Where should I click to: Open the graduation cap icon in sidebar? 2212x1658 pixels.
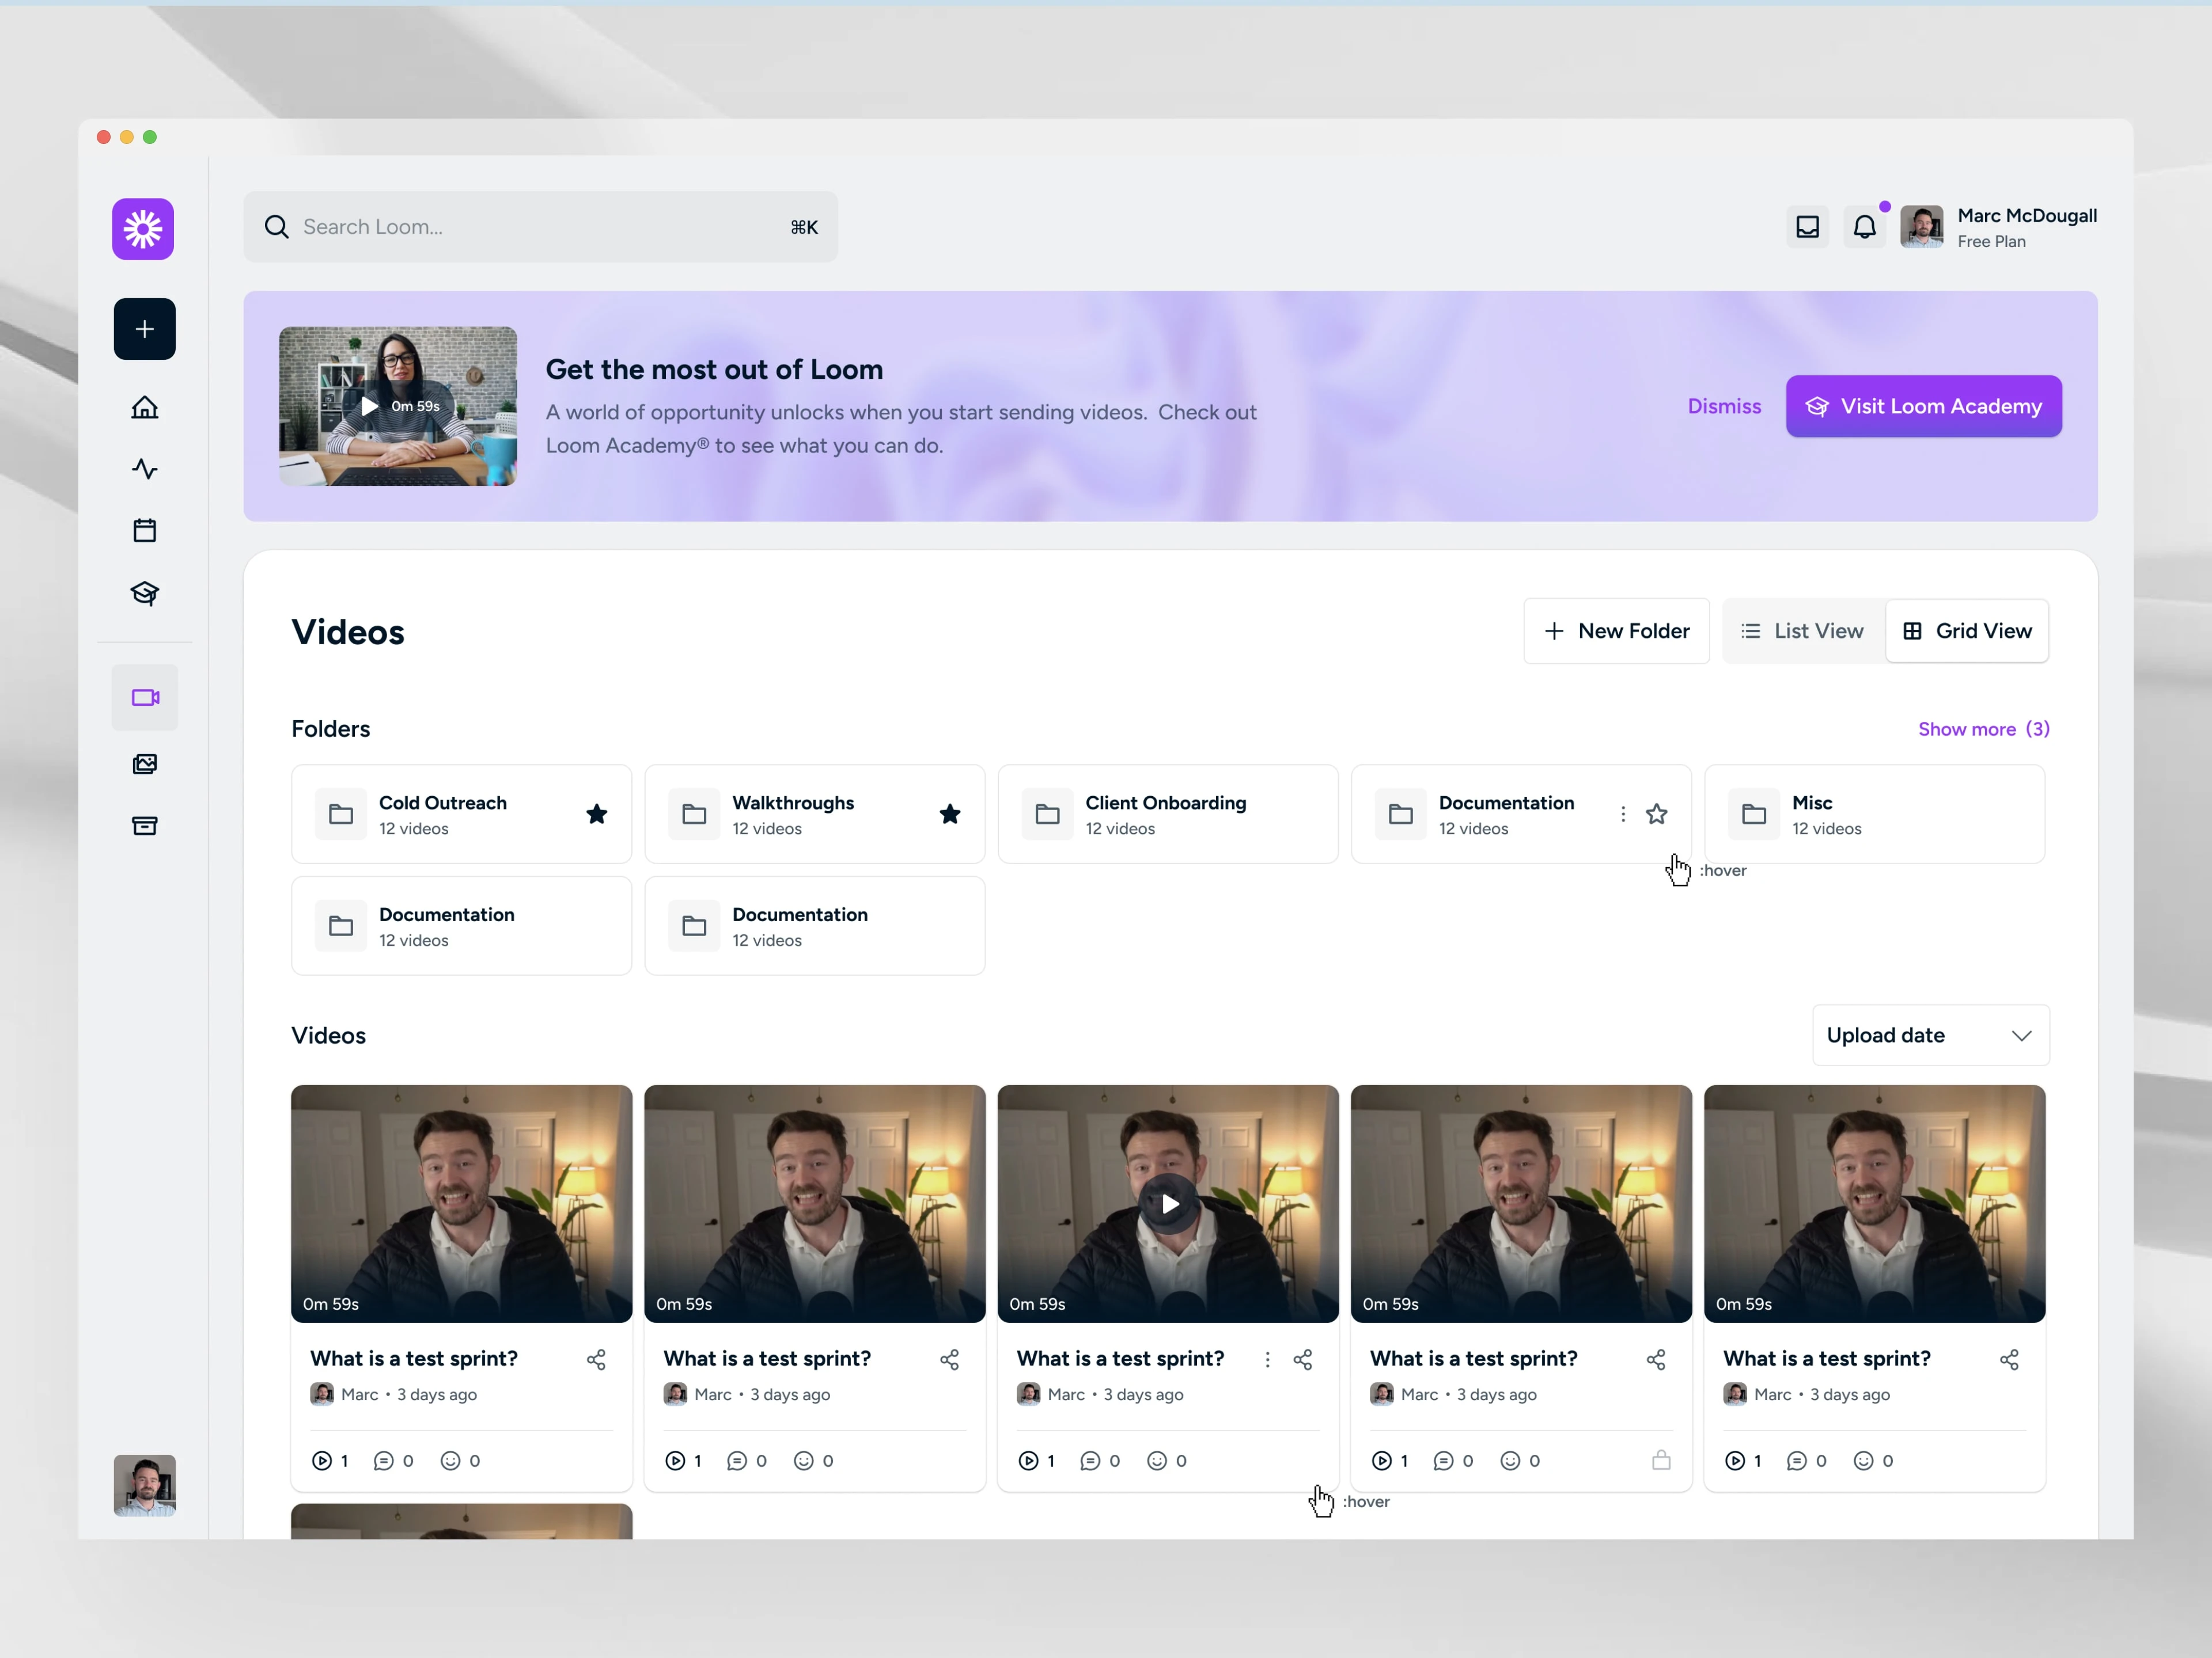144,594
